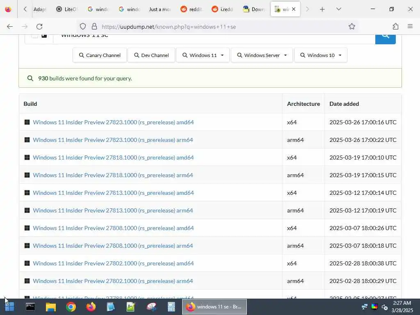The width and height of the screenshot is (420, 315).
Task: Bookmark this page with star
Action: (x=352, y=27)
